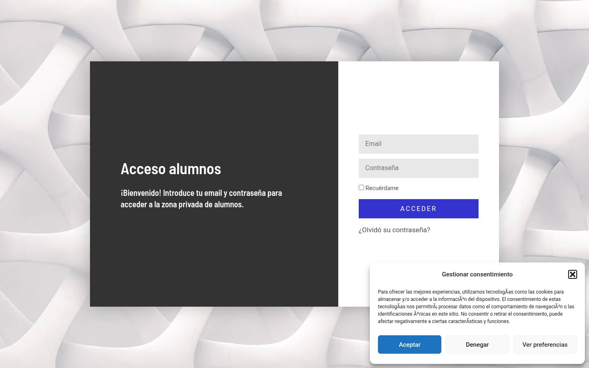Open Ver preferencias cookie settings
This screenshot has width=589, height=368.
(x=545, y=344)
